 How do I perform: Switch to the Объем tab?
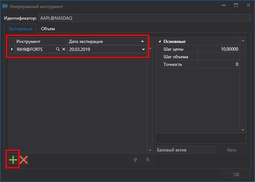coord(48,29)
